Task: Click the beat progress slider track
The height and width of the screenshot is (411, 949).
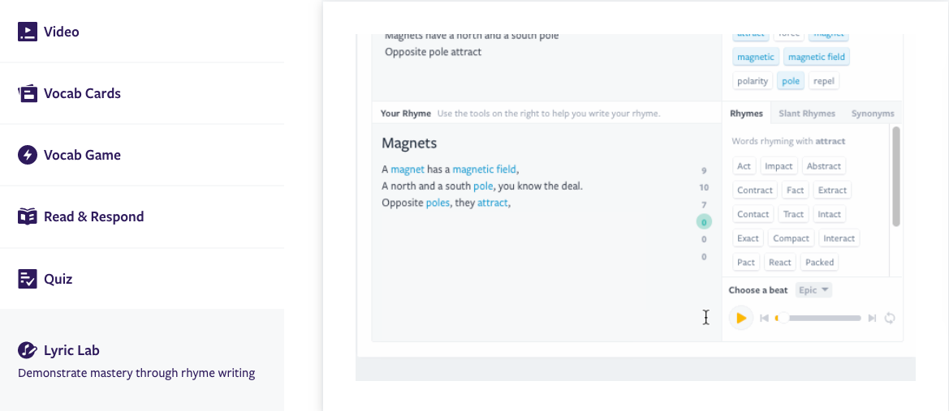Action: (x=820, y=319)
